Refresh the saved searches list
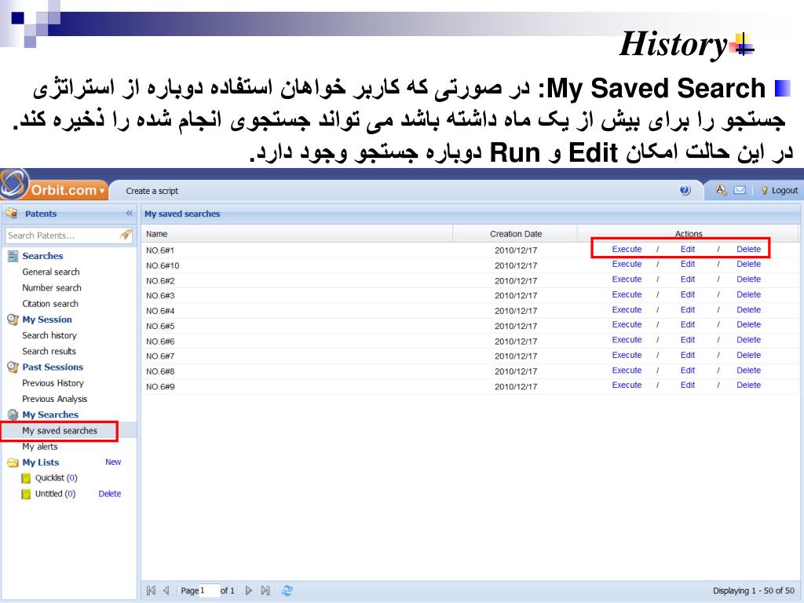This screenshot has height=603, width=804. [287, 590]
